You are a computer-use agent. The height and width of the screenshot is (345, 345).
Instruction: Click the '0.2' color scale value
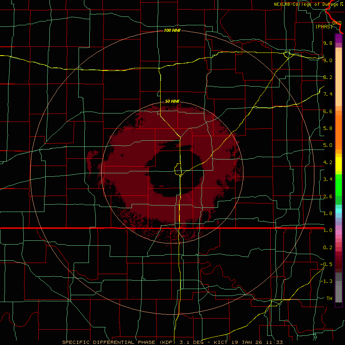point(328,248)
